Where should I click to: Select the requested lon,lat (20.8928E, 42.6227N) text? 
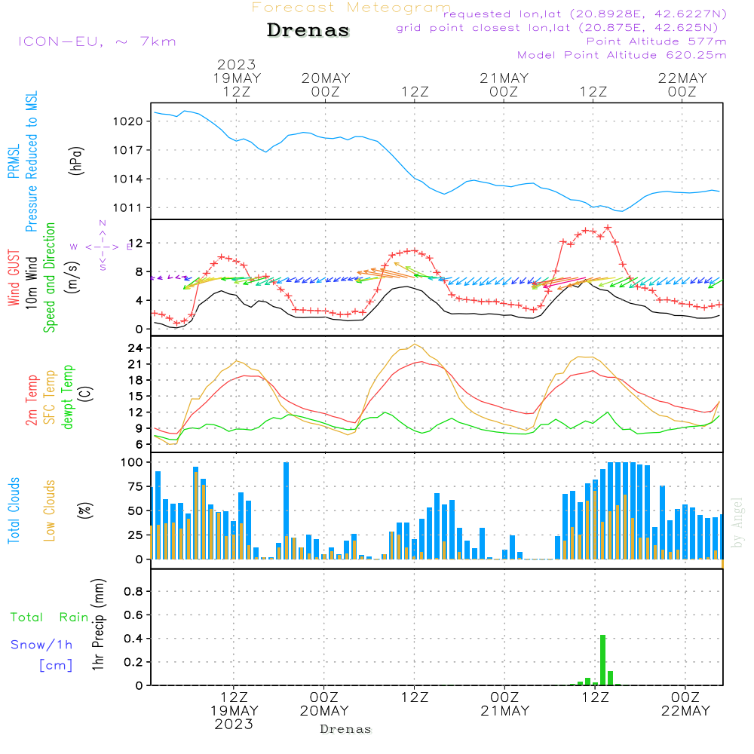584,14
